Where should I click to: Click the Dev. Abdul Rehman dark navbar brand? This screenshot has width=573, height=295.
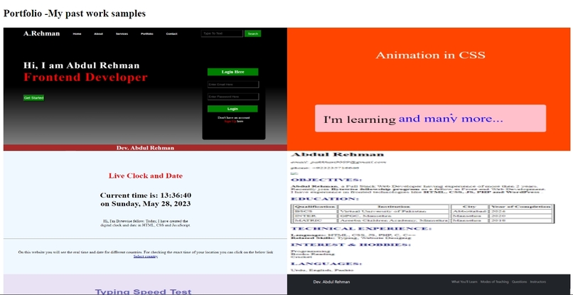331,281
